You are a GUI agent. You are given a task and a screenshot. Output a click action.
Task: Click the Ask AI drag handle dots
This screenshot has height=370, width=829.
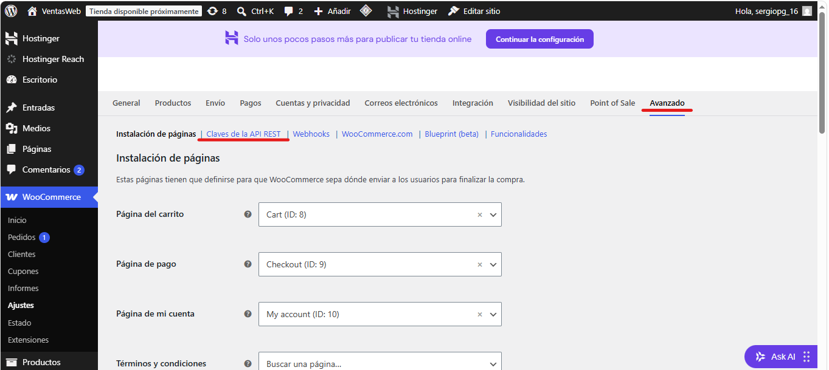coord(806,357)
